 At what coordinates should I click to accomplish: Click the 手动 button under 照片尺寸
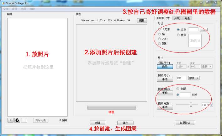point(165,79)
